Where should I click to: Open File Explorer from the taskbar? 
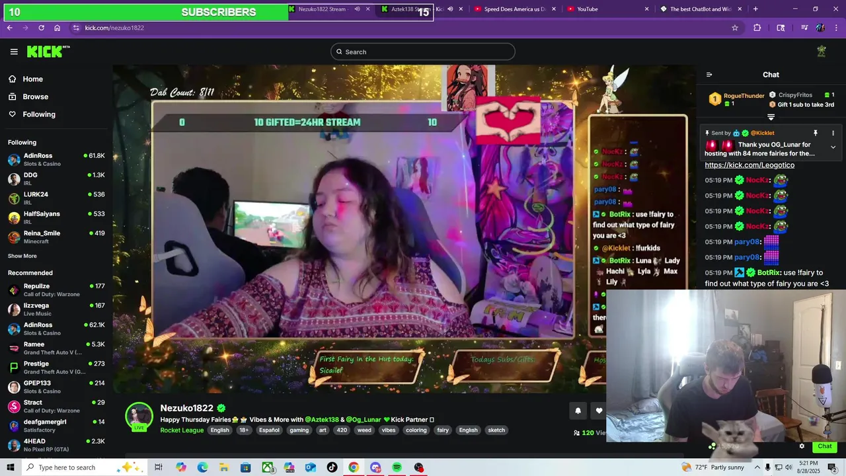point(224,467)
